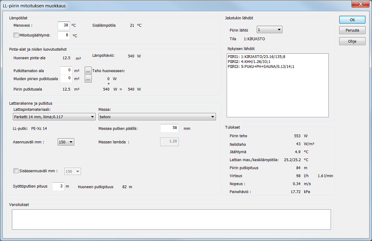Click the Peruuta button
This screenshot has height=241, width=372.
pos(352,30)
